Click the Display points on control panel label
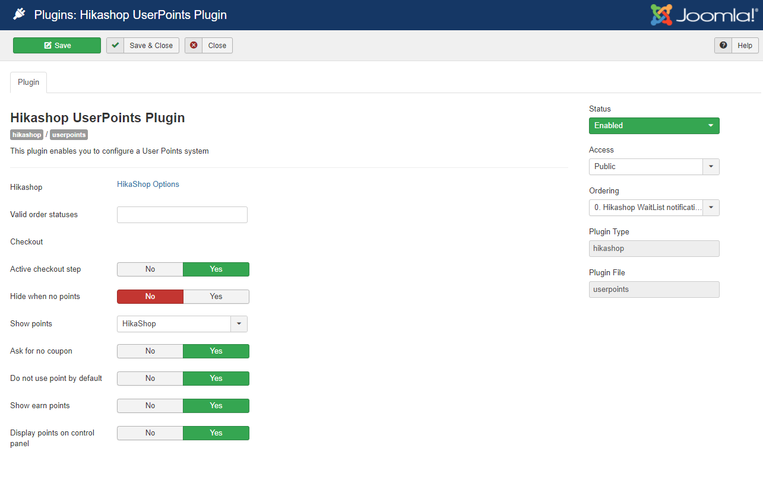The height and width of the screenshot is (496, 763). [x=52, y=438]
